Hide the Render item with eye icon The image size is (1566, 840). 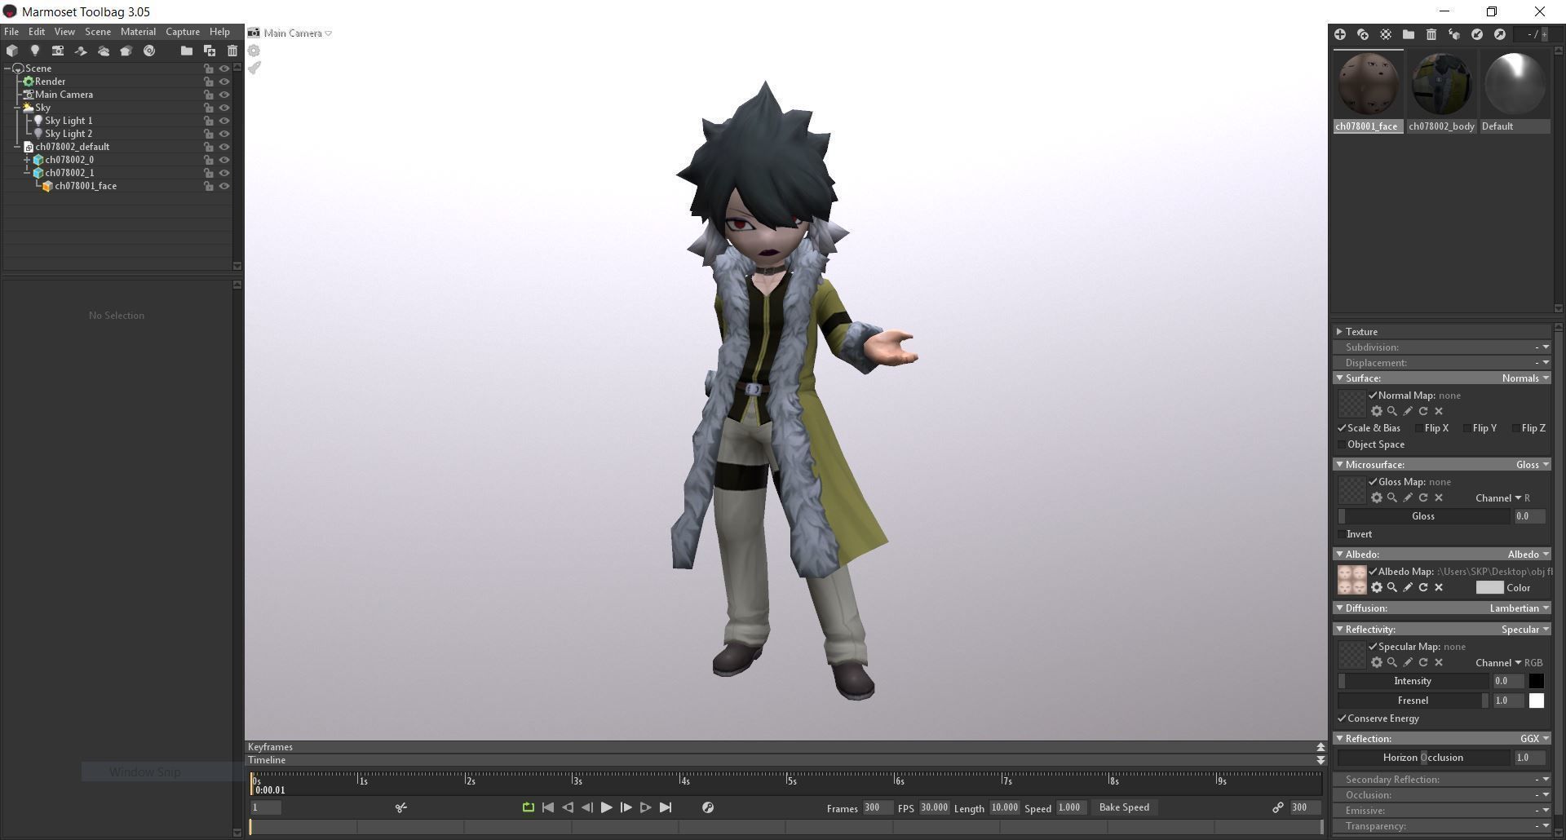pyautogui.click(x=224, y=82)
